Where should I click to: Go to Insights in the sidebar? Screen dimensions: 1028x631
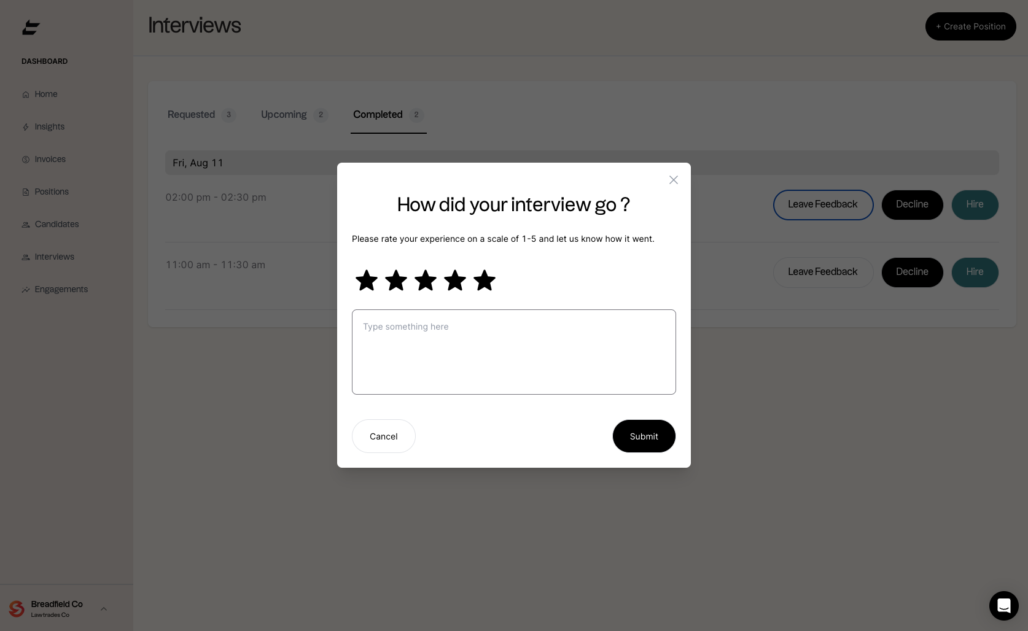tap(44, 126)
